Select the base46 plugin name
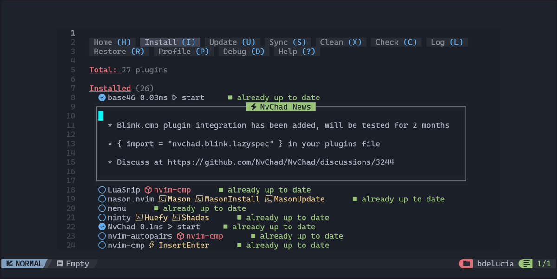 122,97
